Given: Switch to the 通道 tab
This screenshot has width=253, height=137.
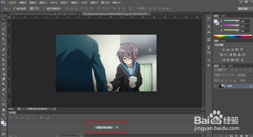Looking at the screenshot, I should (x=223, y=66).
